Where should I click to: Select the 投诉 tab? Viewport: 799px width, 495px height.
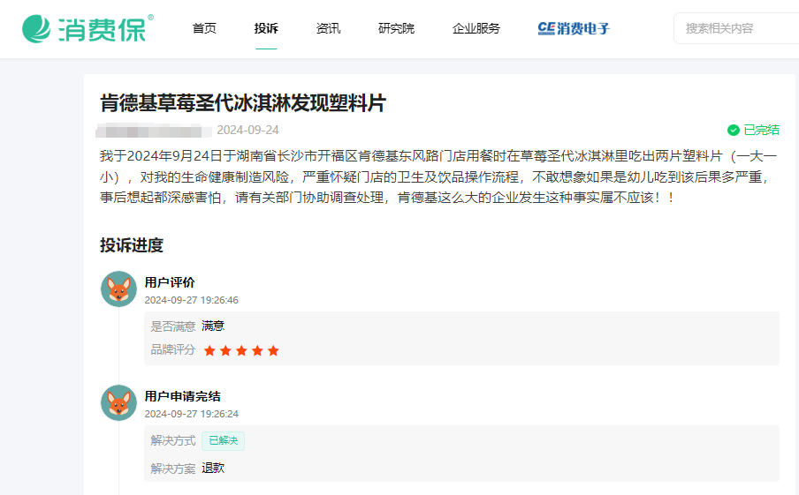tap(266, 28)
